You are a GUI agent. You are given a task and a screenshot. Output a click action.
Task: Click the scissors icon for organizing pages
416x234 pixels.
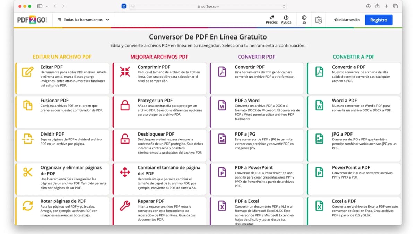(27, 172)
